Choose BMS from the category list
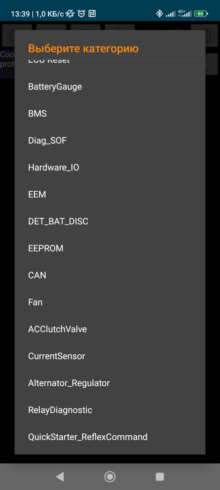The image size is (220, 490). [37, 114]
